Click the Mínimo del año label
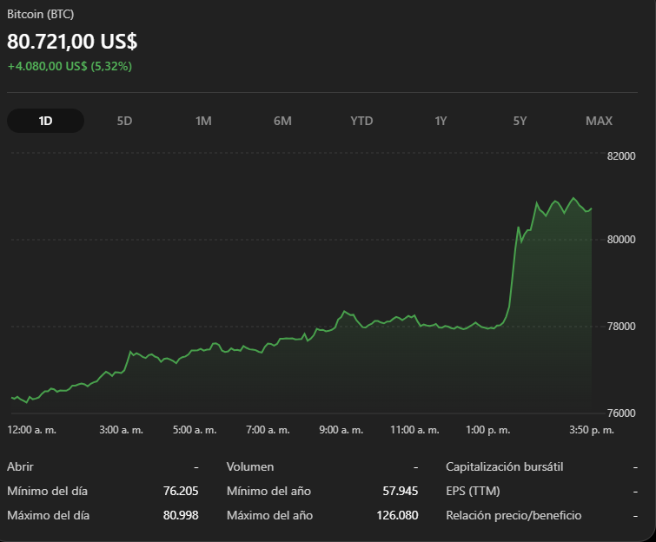Image resolution: width=656 pixels, height=542 pixels. click(269, 491)
